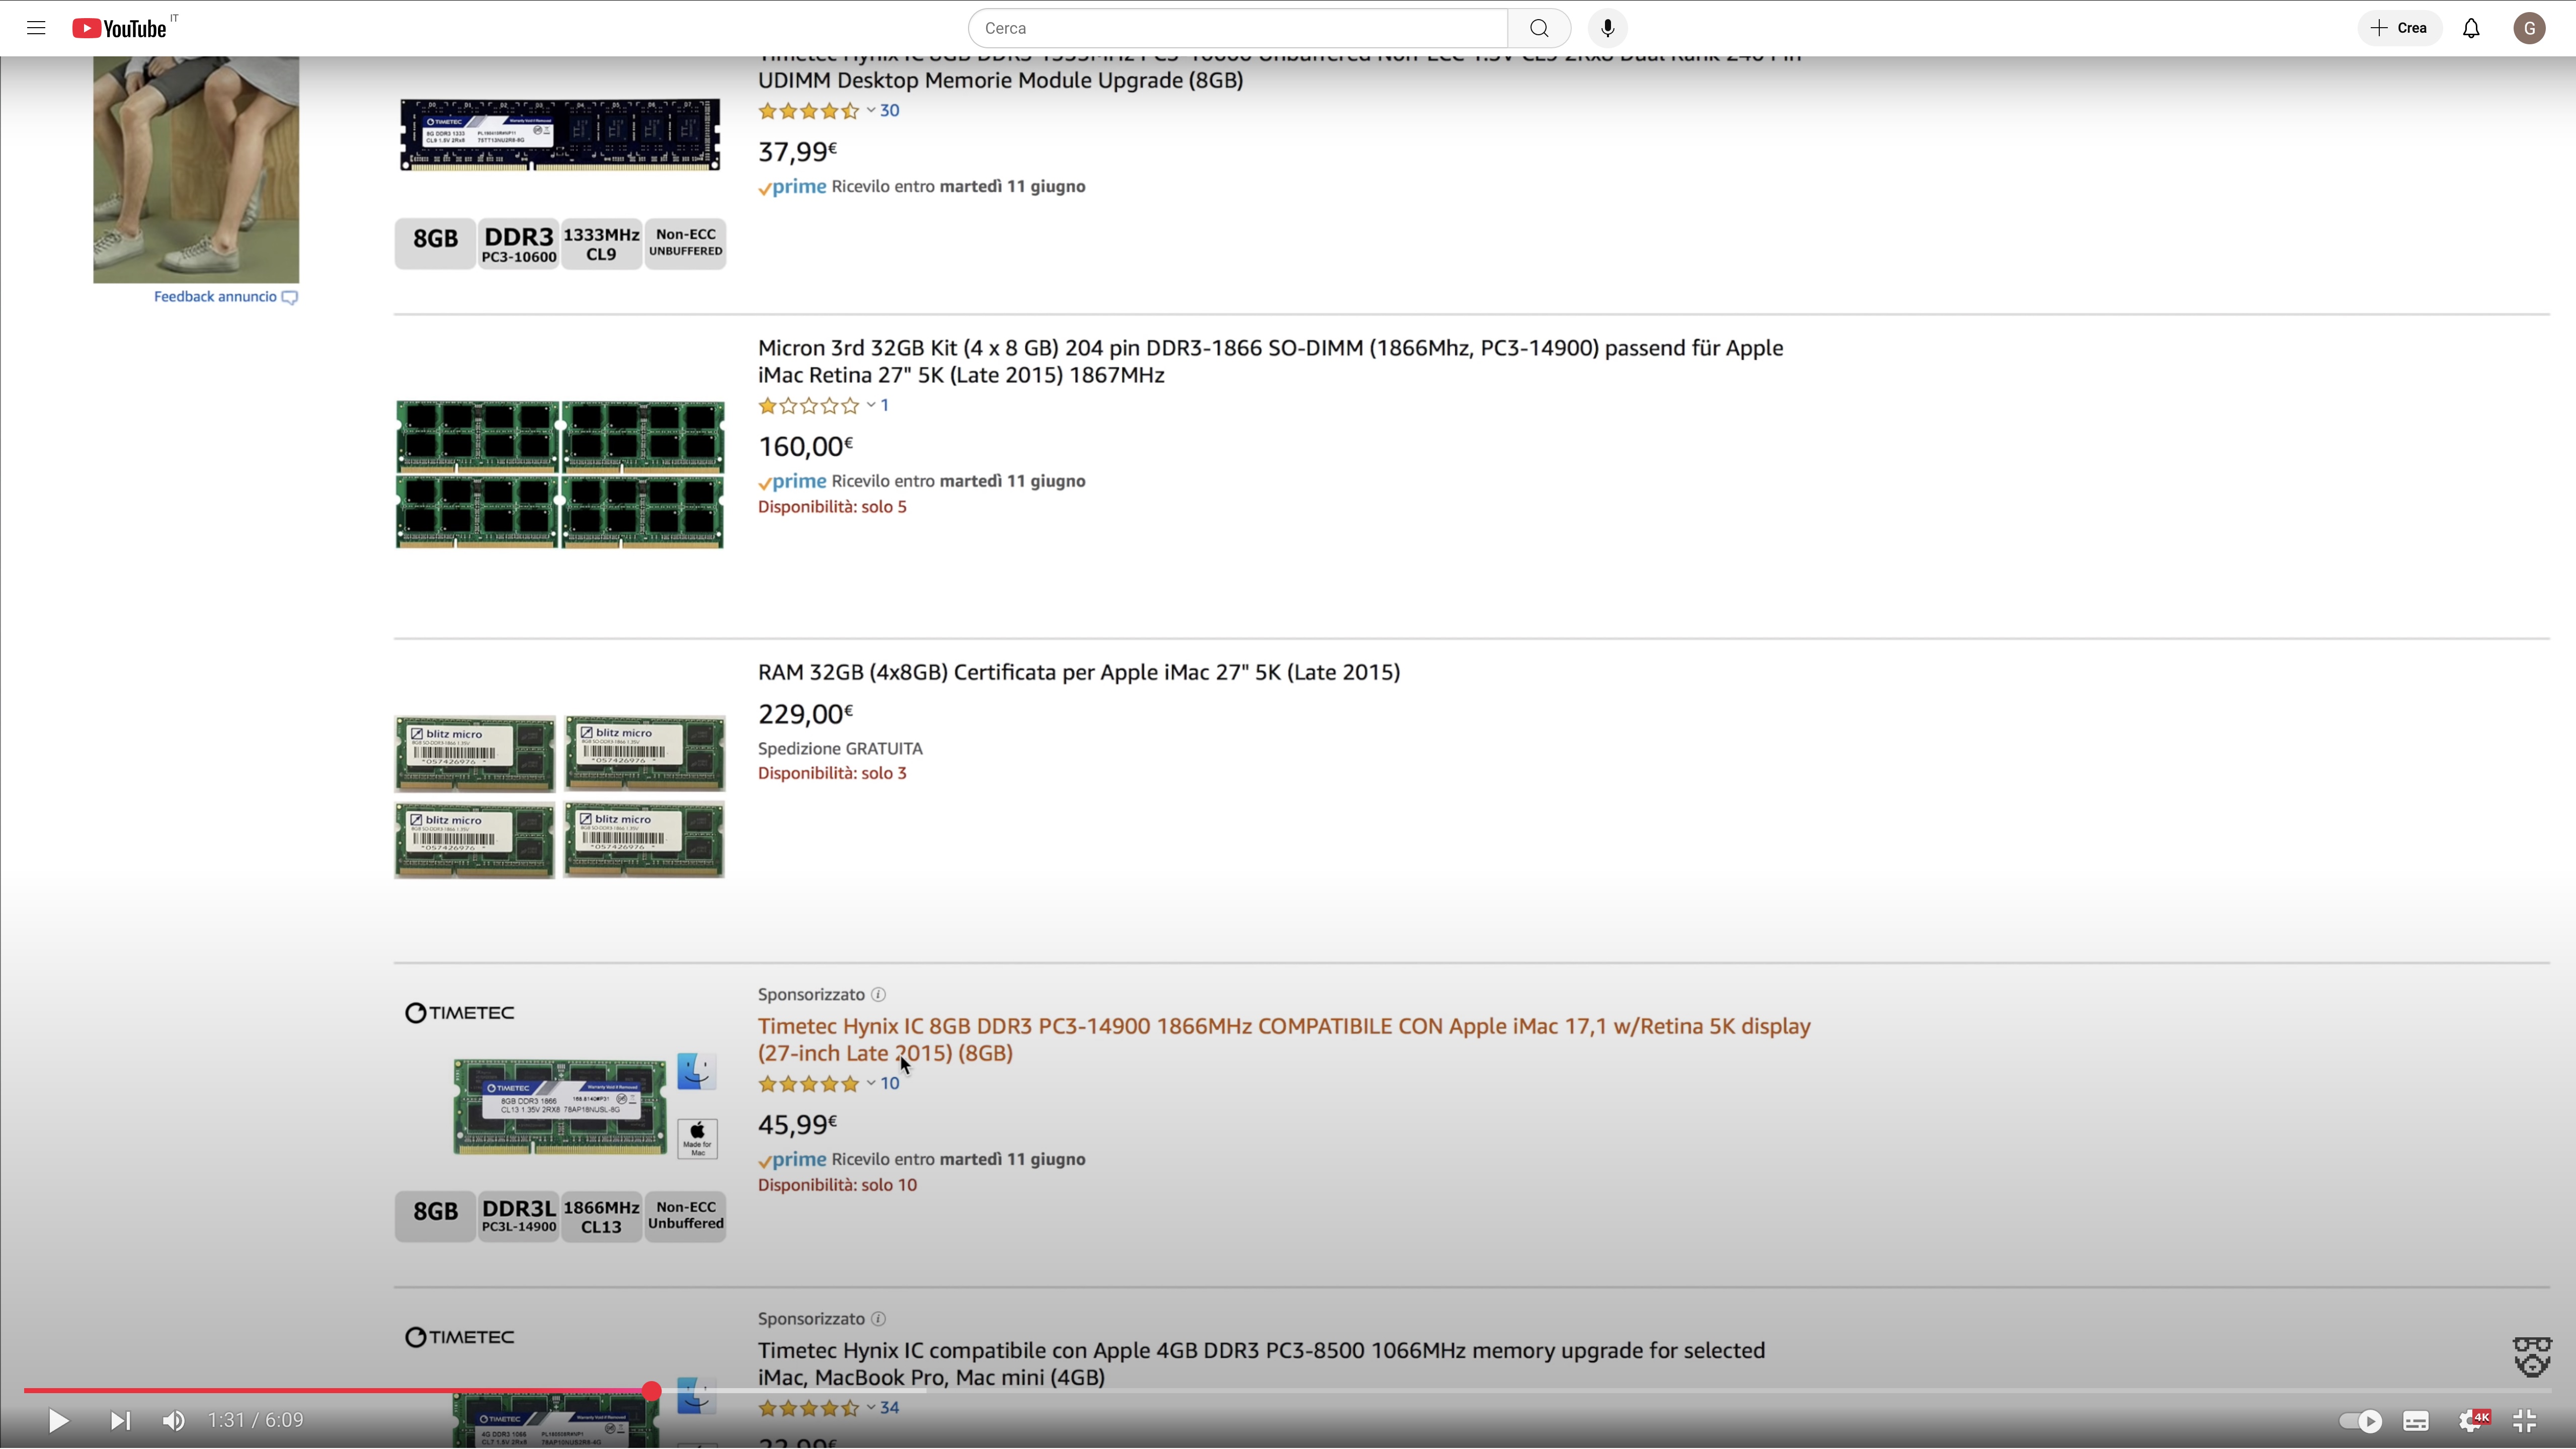Screen dimensions: 2576x1449
Task: Click Sponsorizzato info icon above 4GB Timetec
Action: click(x=878, y=1319)
